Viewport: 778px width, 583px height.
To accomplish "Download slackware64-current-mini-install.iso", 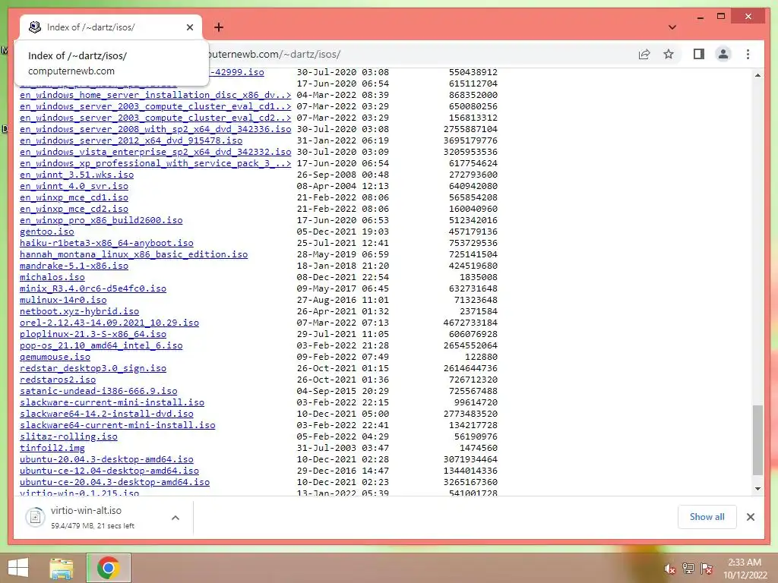I will pos(118,425).
